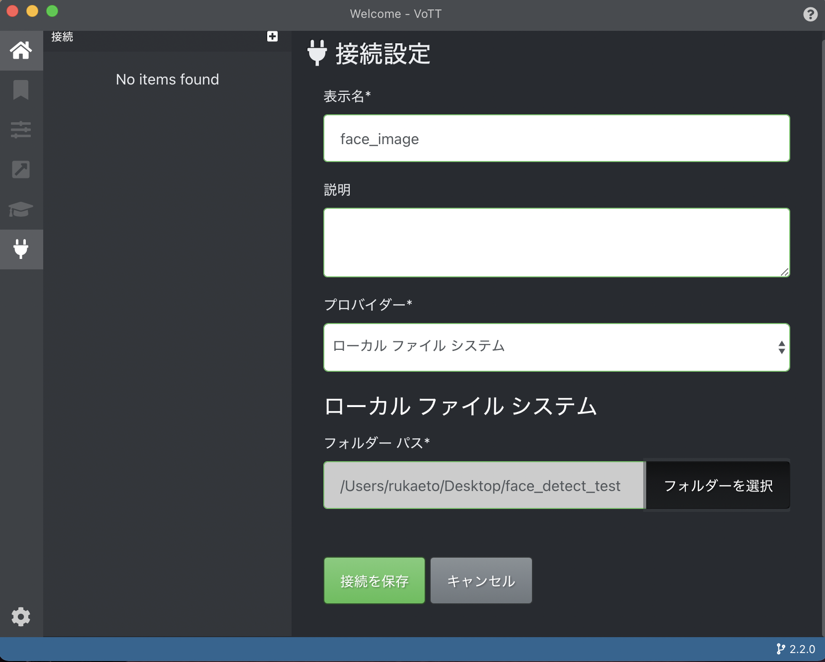Click inside the 説明 description box
This screenshot has height=662, width=825.
pyautogui.click(x=556, y=242)
